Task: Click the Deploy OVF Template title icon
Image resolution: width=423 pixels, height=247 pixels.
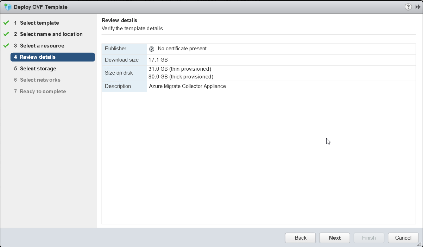Action: point(8,7)
